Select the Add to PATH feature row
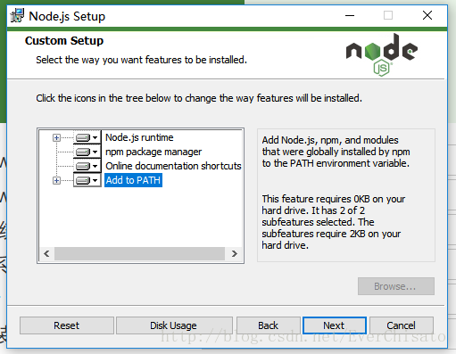 tap(133, 180)
